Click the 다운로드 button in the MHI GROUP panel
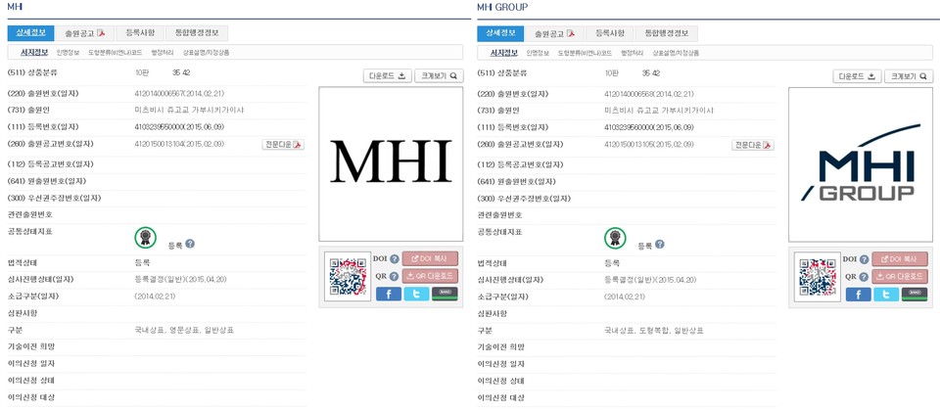This screenshot has height=410, width=940. 858,76
